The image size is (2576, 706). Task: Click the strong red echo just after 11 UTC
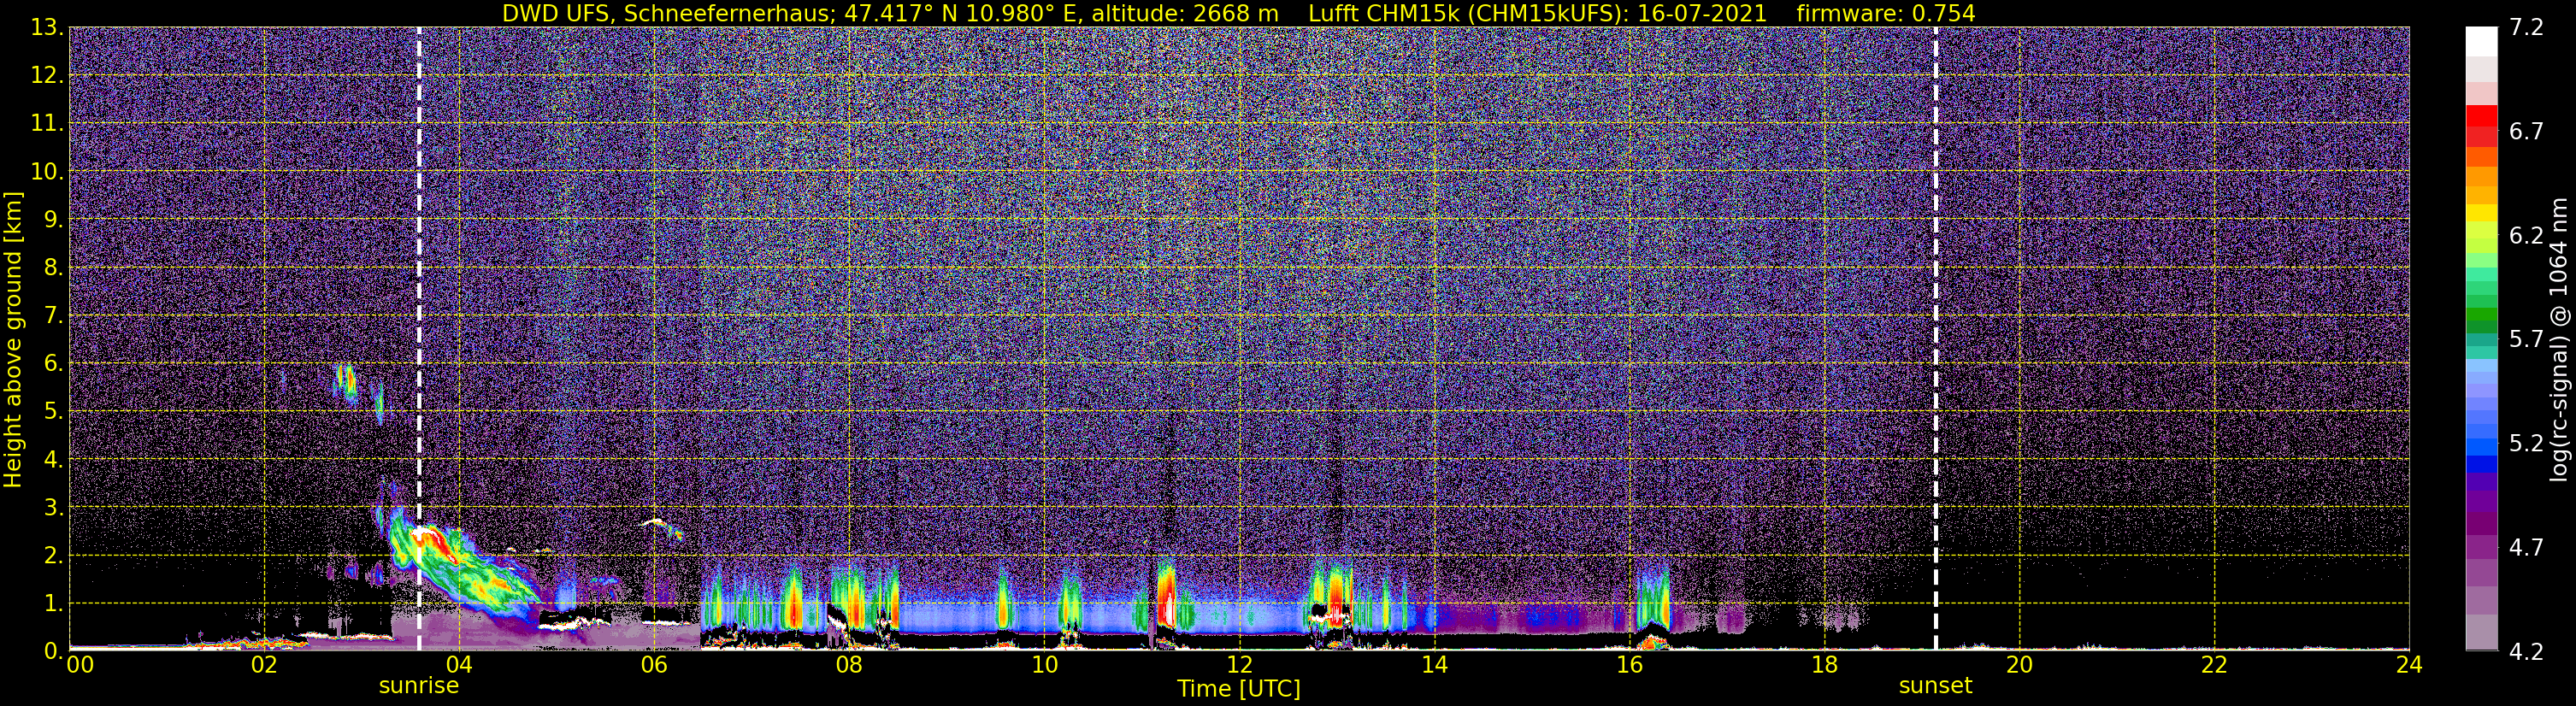click(1166, 598)
